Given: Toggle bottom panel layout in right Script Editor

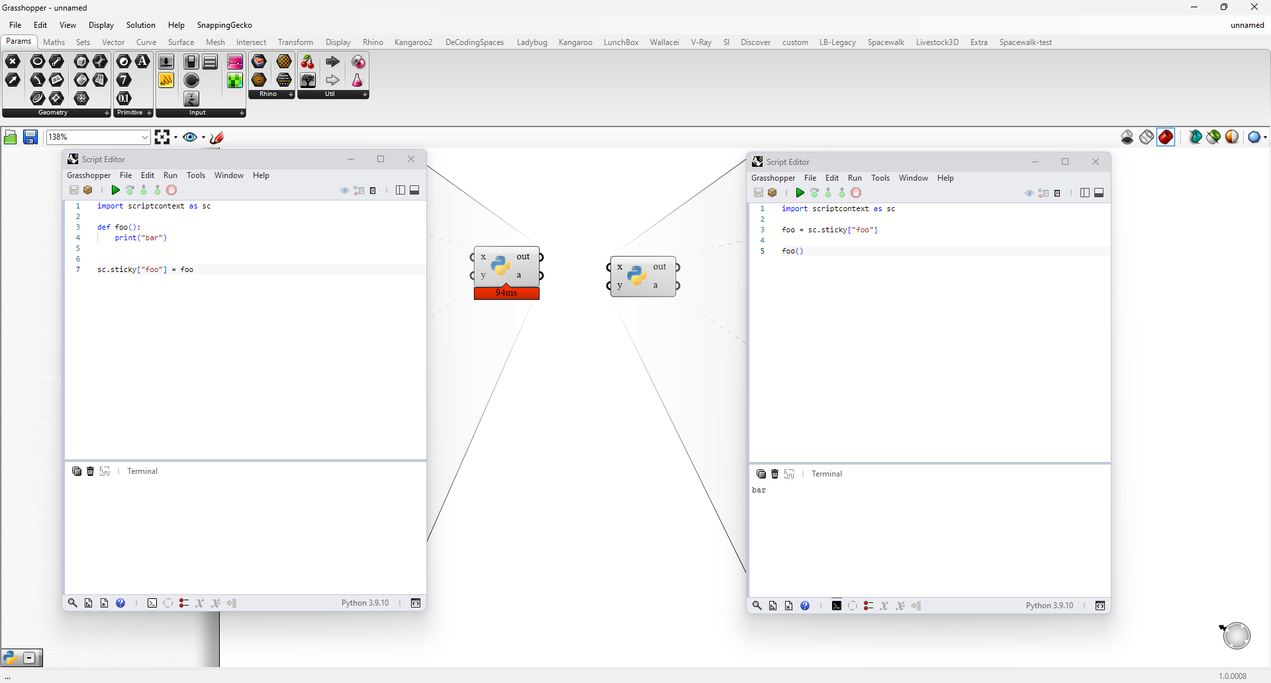Looking at the screenshot, I should coord(1099,193).
